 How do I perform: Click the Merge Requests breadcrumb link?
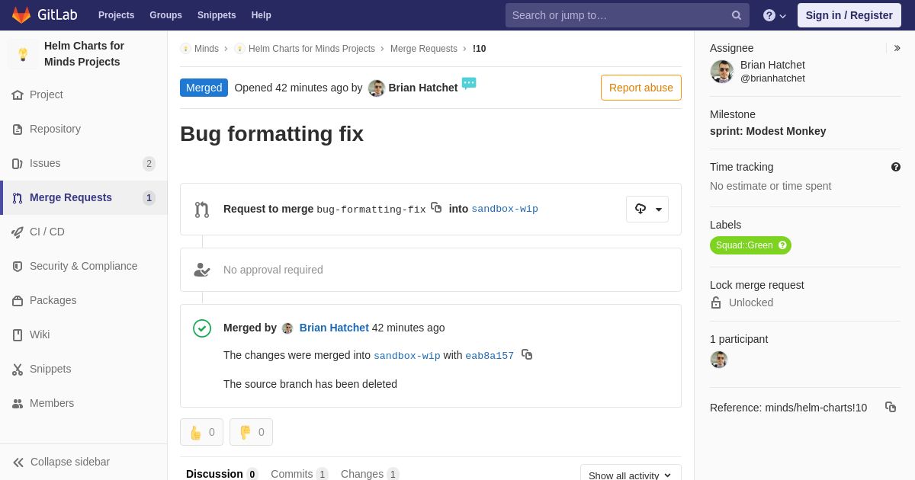pyautogui.click(x=424, y=49)
